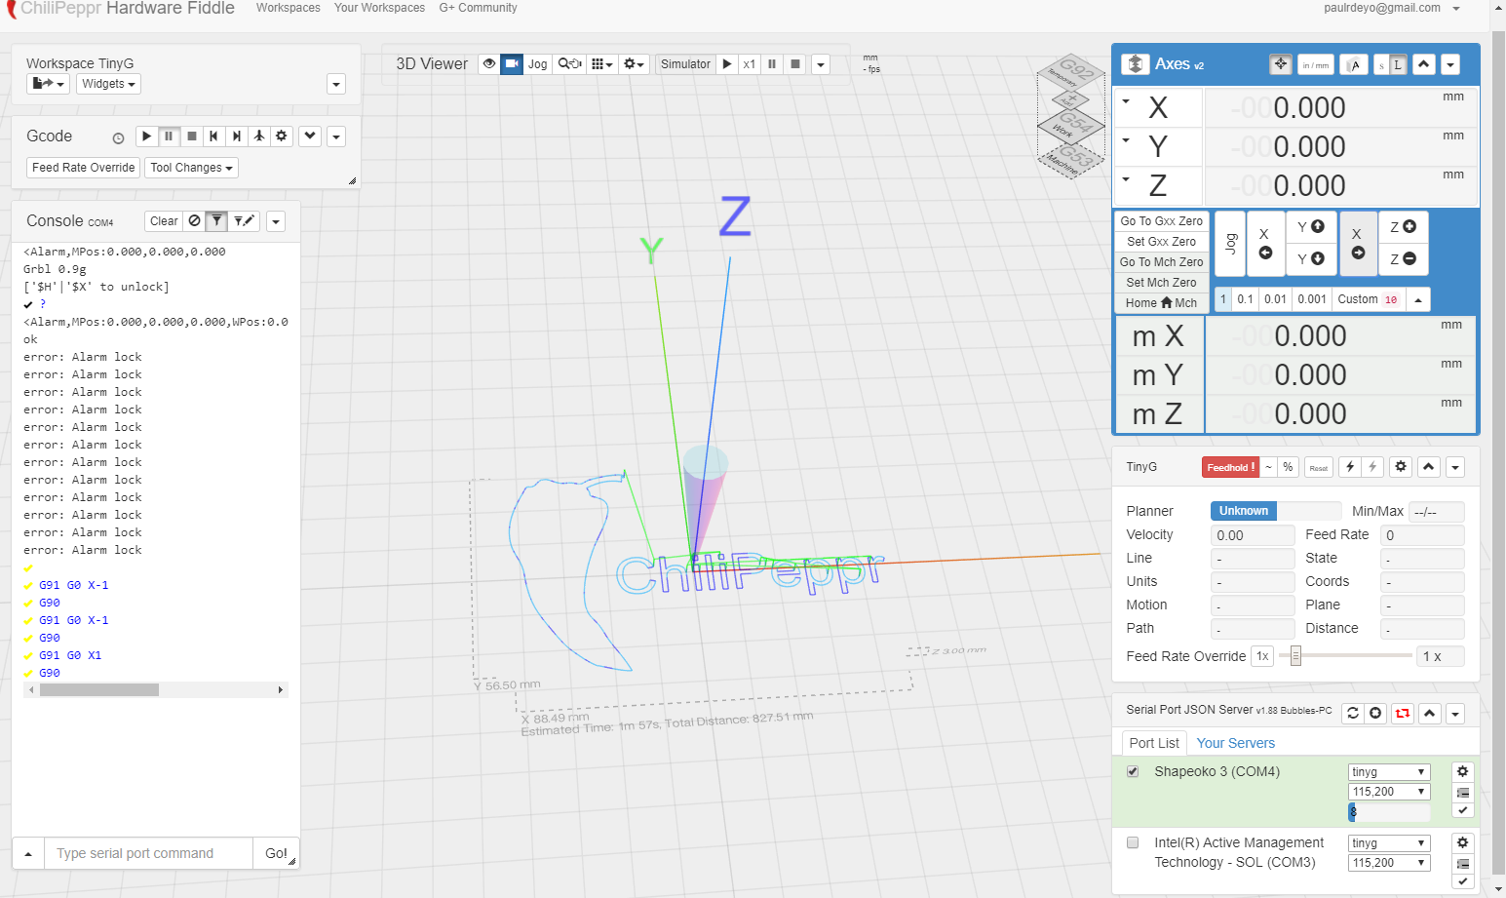Open the Workspaces menu
This screenshot has width=1506, height=898.
(x=289, y=8)
